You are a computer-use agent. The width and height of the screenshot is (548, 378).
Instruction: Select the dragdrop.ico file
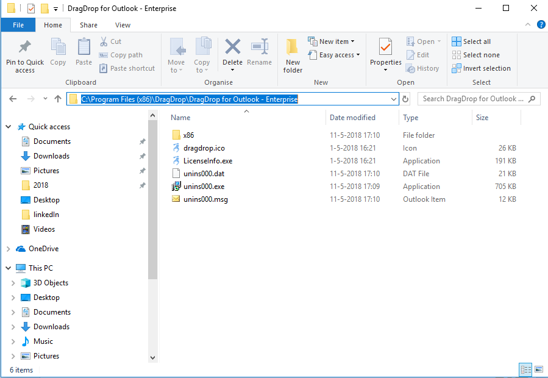coord(204,148)
